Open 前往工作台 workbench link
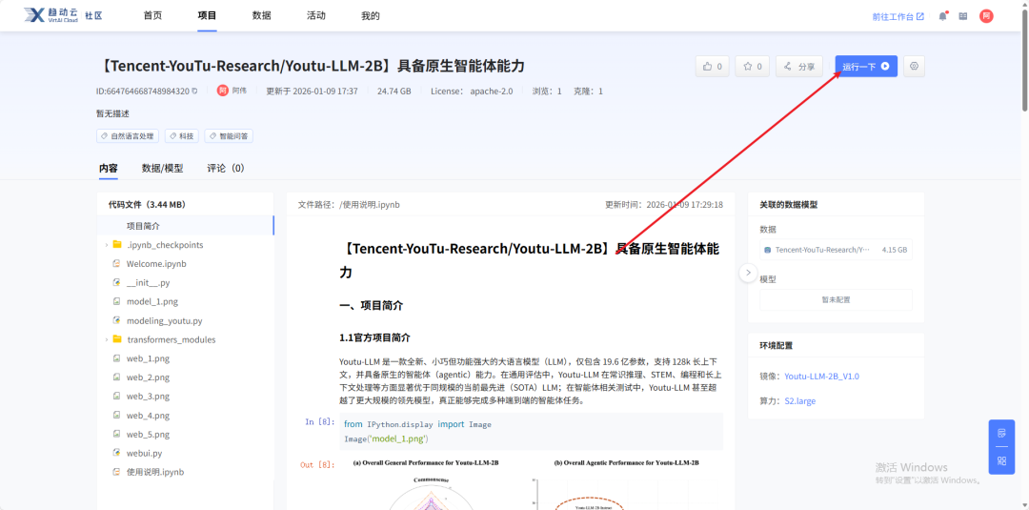This screenshot has height=510, width=1029. click(x=898, y=16)
